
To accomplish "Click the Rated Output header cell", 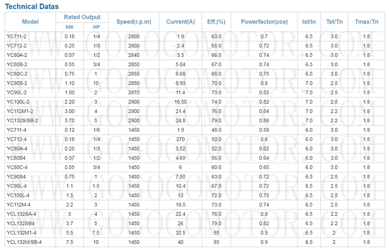I will 82,17.
